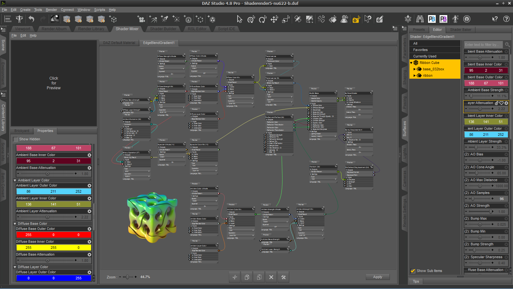Select the Rotate tool in toolbar
513x289 pixels.
coord(262,19)
